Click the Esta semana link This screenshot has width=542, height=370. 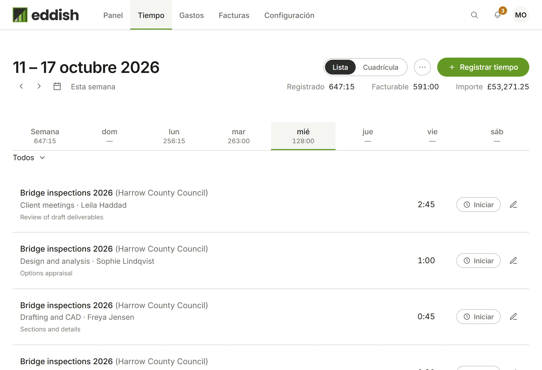coord(93,87)
